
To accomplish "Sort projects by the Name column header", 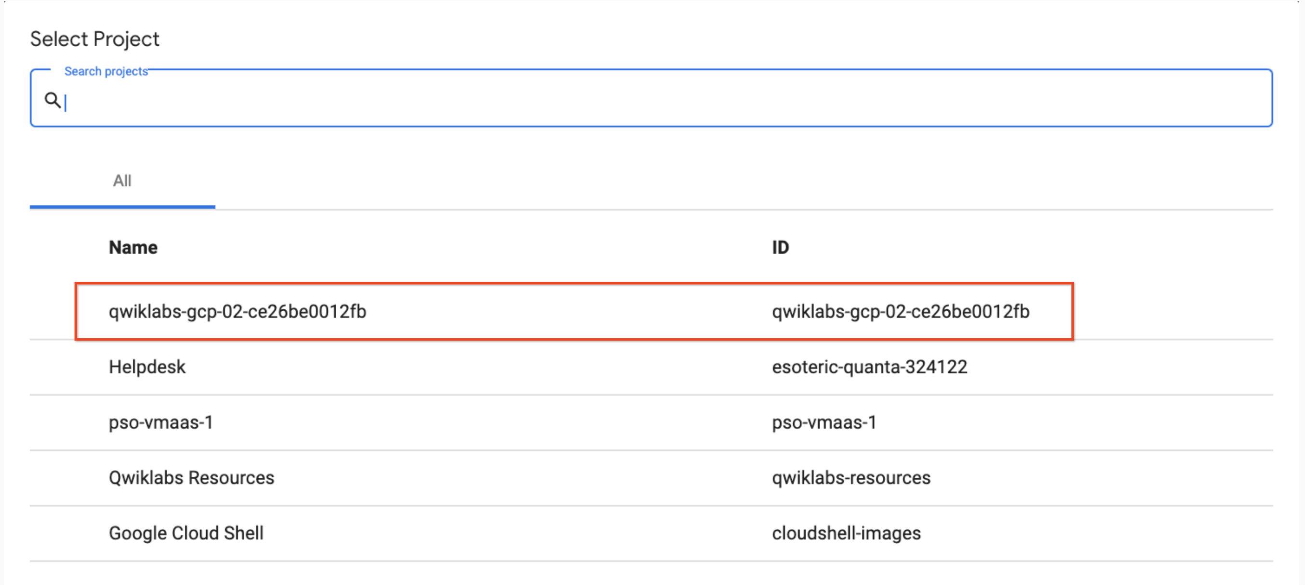I will click(132, 247).
